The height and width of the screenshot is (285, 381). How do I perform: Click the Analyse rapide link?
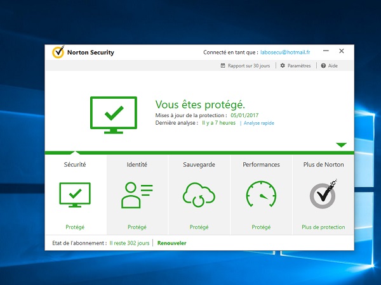(259, 123)
